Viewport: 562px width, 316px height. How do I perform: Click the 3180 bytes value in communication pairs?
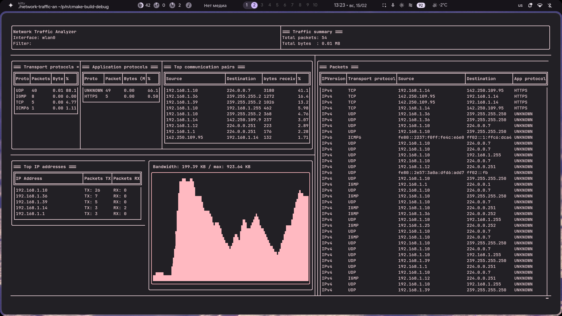(269, 90)
